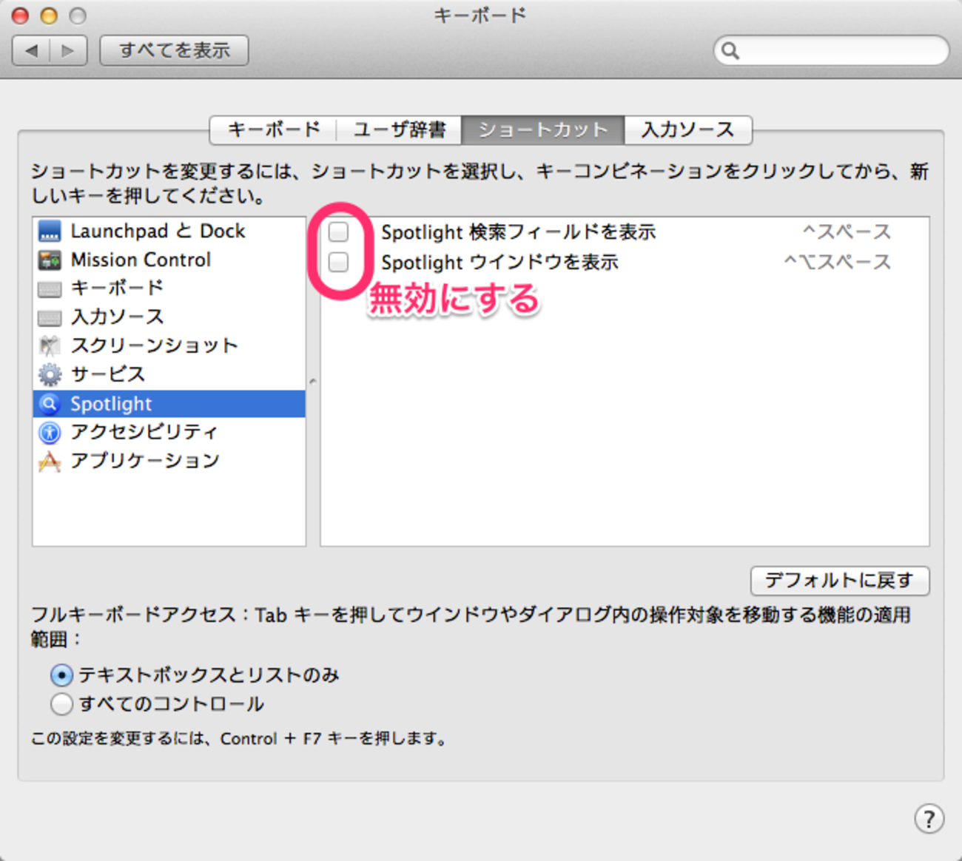Select サービス category row
Viewport: 962px width, 861px height.
pyautogui.click(x=169, y=375)
